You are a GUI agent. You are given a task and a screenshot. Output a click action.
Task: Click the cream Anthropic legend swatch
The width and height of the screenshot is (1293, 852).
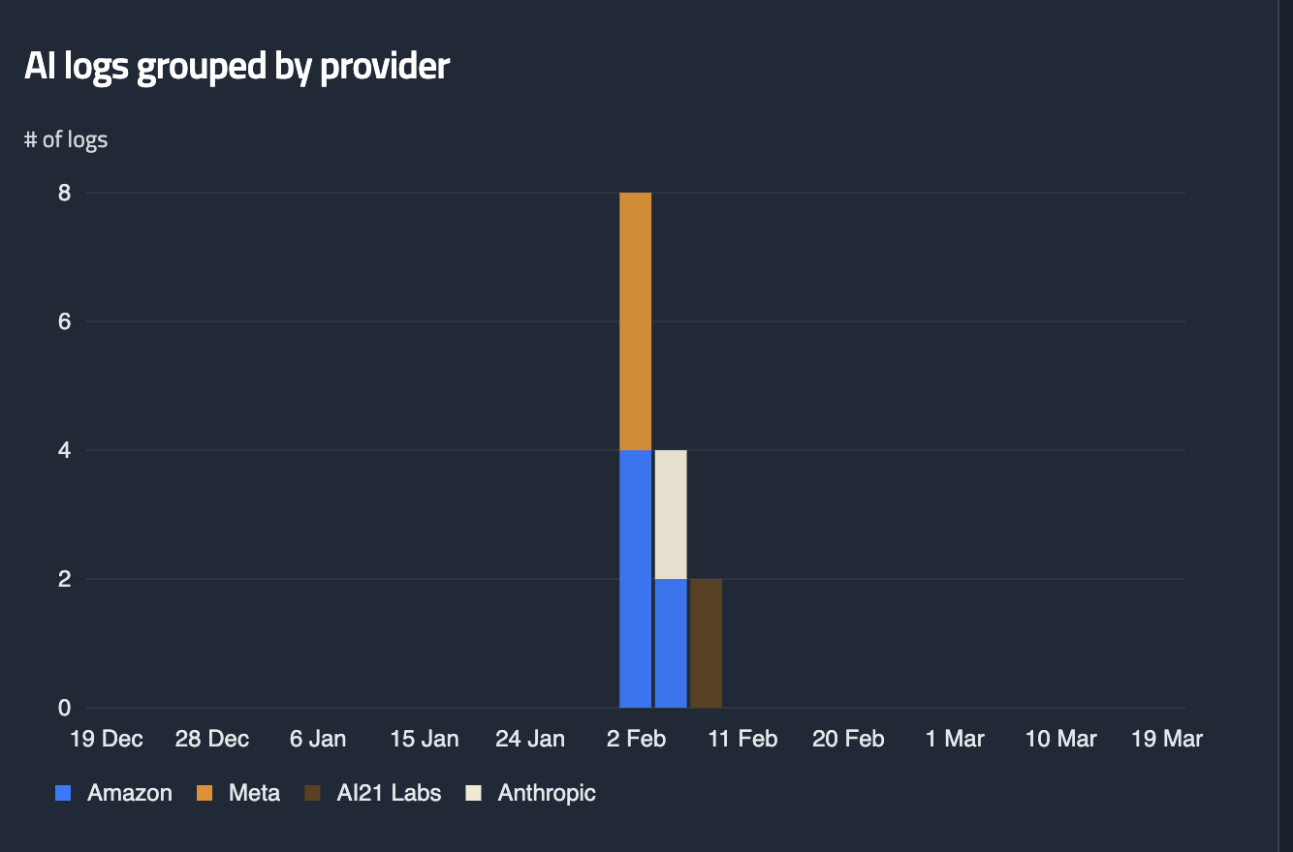(473, 793)
